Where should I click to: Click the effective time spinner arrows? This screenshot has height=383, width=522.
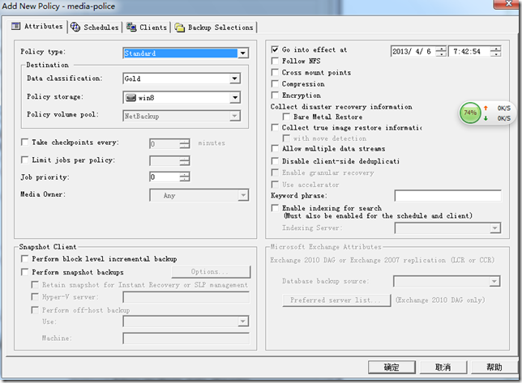point(496,51)
